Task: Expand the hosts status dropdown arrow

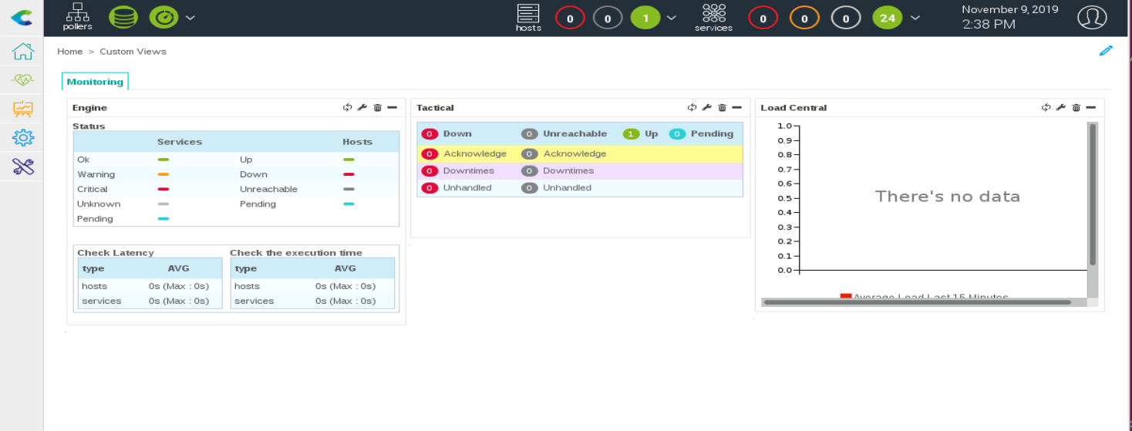Action: [671, 18]
